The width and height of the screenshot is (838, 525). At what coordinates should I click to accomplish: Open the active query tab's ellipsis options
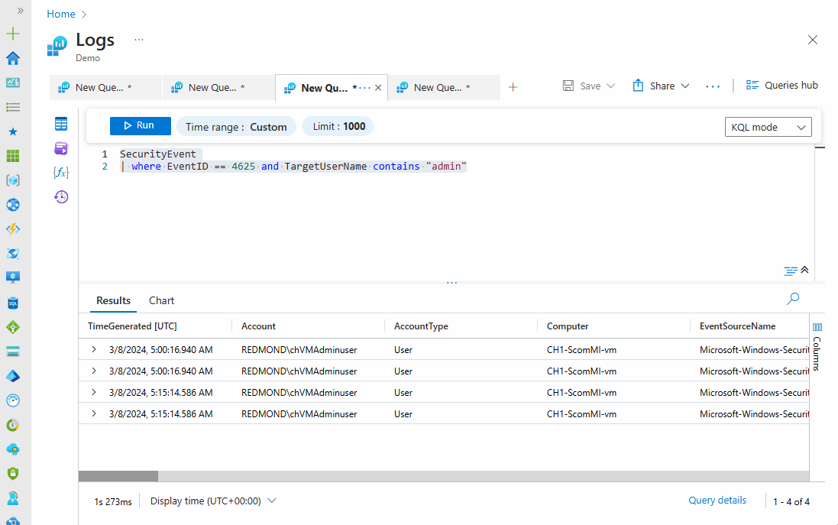click(x=364, y=88)
